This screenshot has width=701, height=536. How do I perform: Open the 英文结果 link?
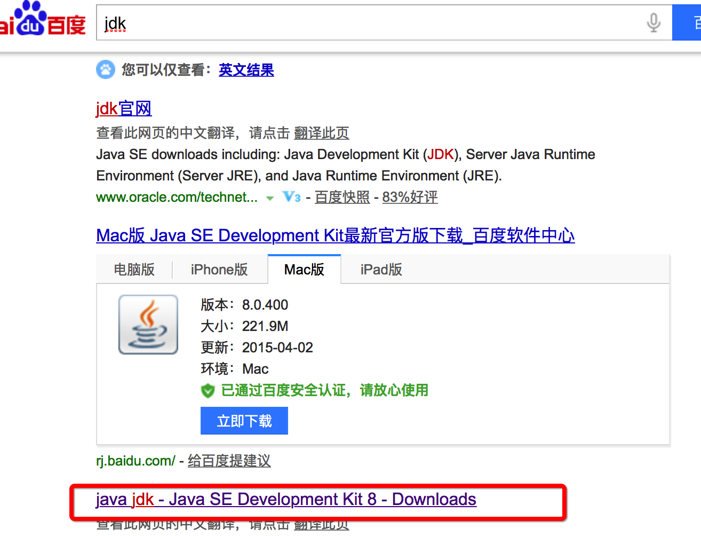pos(246,70)
